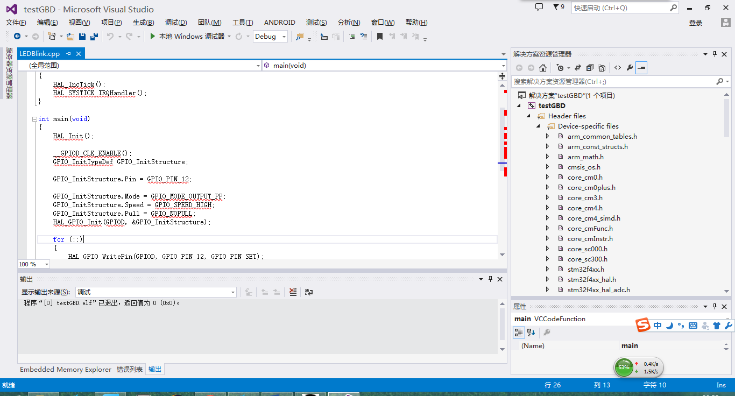Screen dimensions: 735x396
Task: Click the user account avatar icon
Action: 726,23
